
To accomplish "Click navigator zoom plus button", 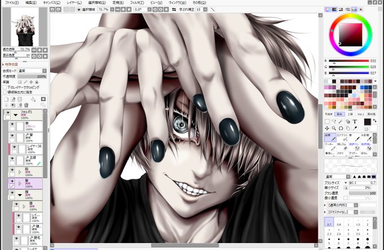I will pyautogui.click(x=40, y=50).
